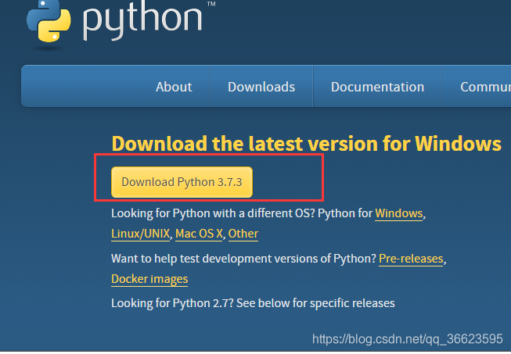511x354 pixels.
Task: Open the Downloads menu
Action: [x=261, y=87]
